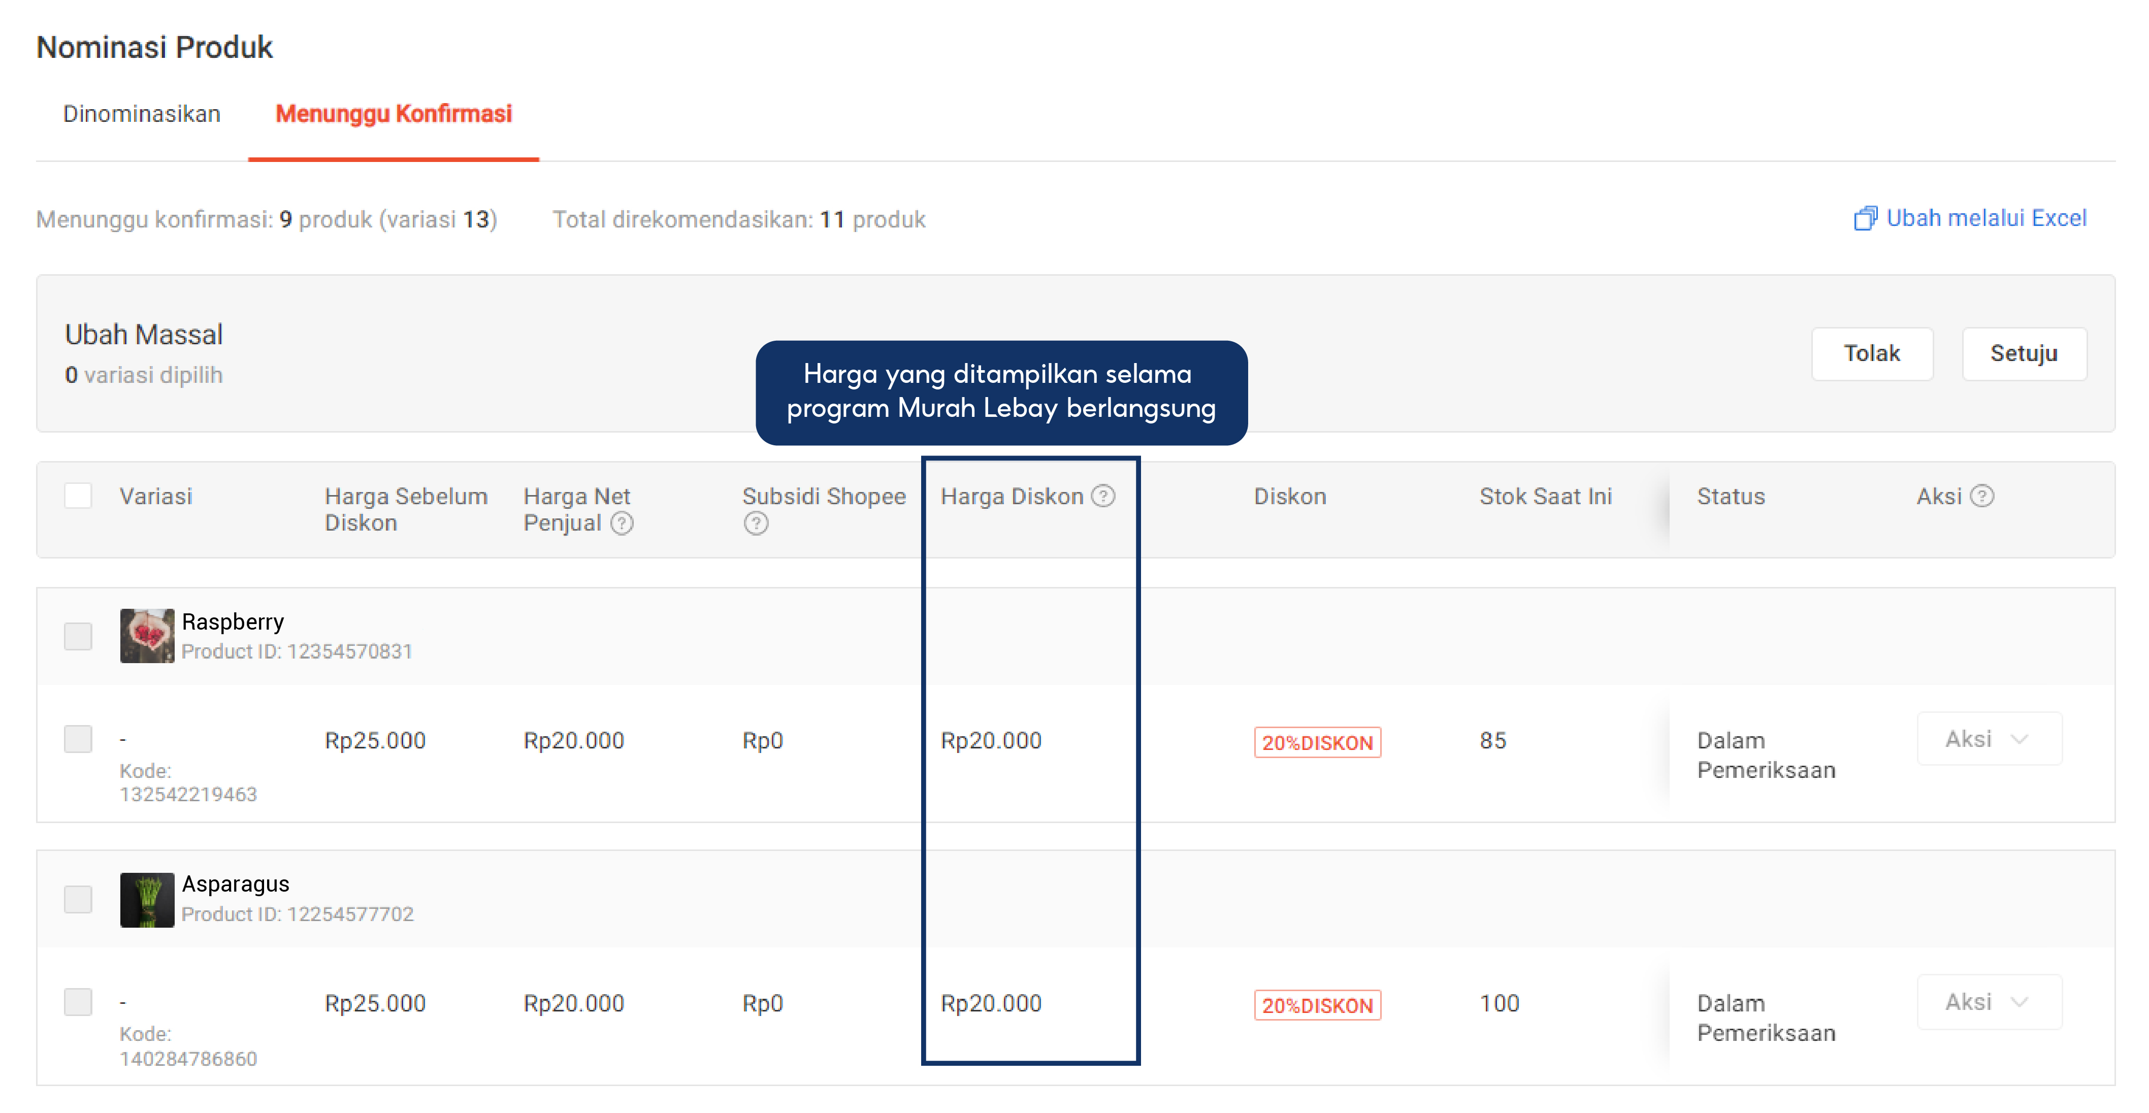2149x1113 pixels.
Task: Click help icon next to Aksi header
Action: click(1982, 497)
